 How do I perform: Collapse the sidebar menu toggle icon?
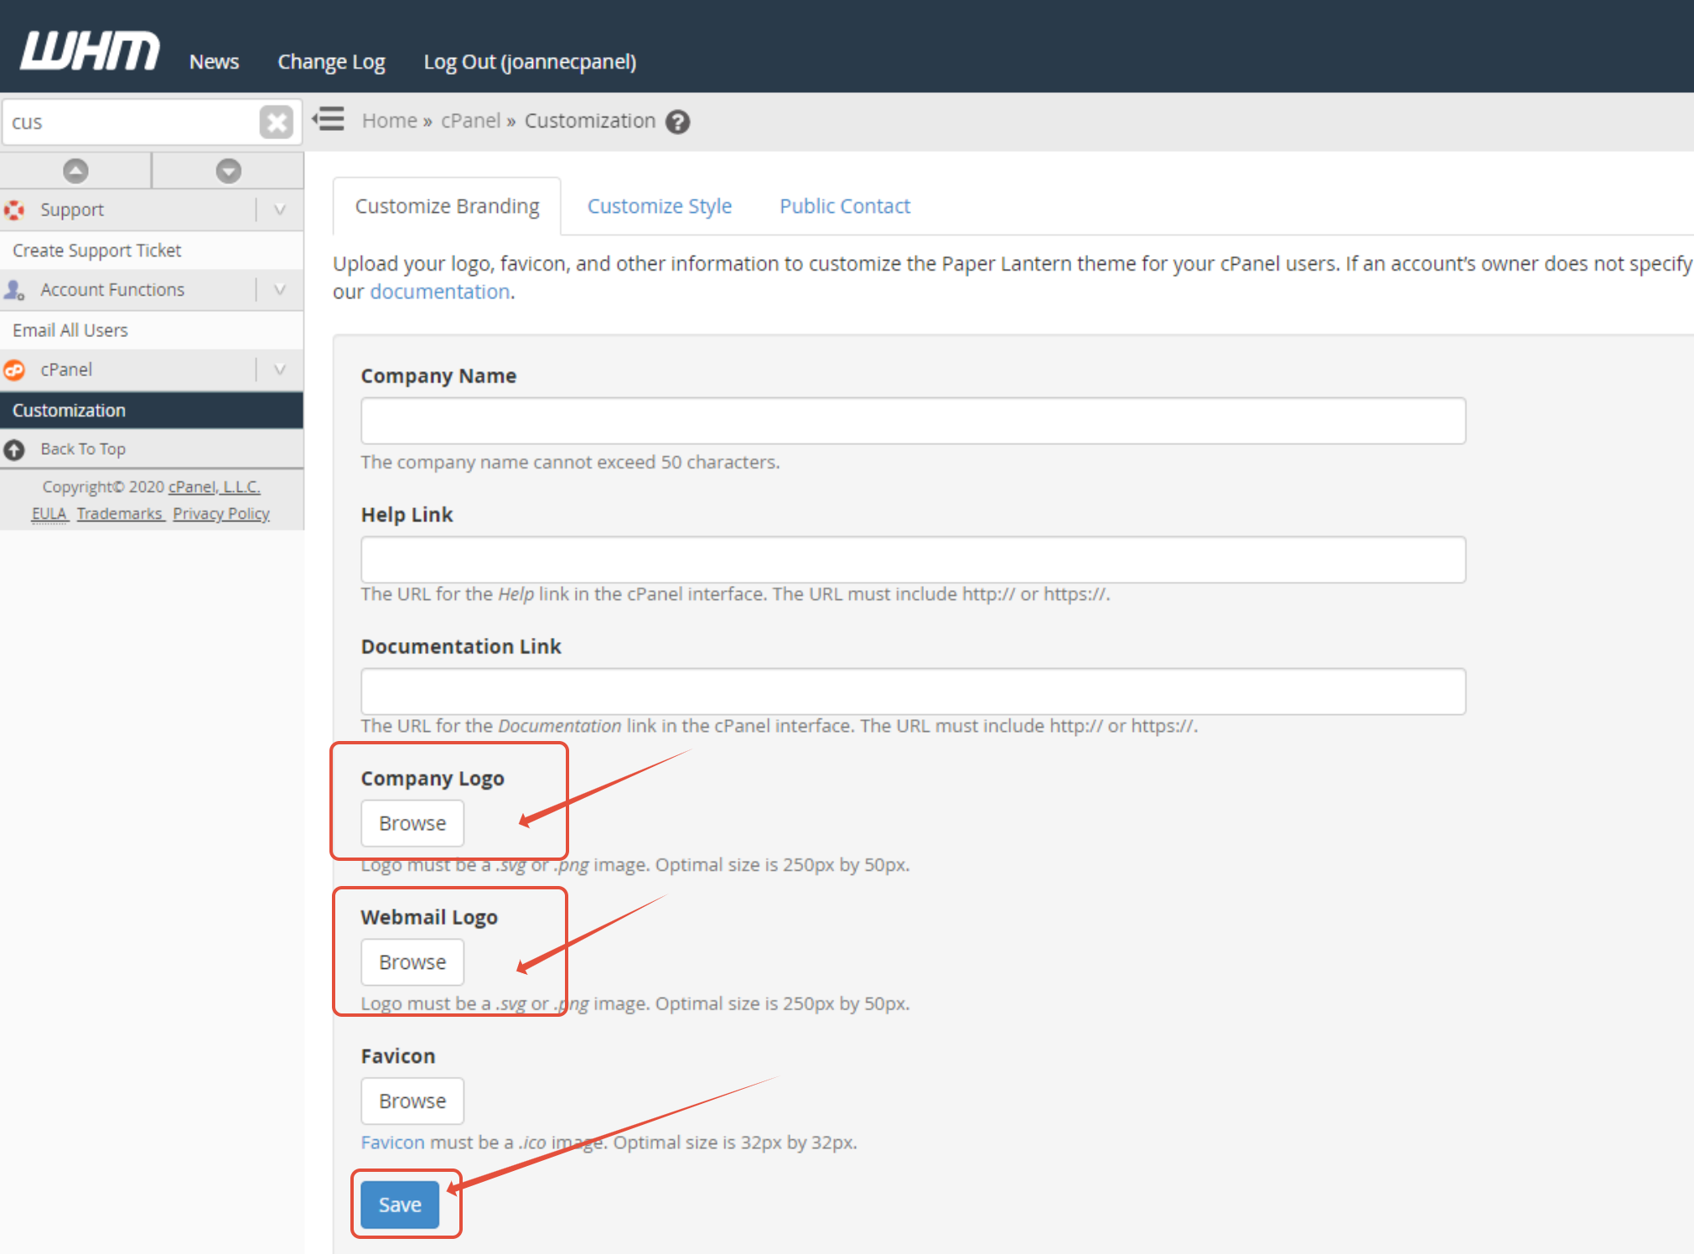pos(329,119)
